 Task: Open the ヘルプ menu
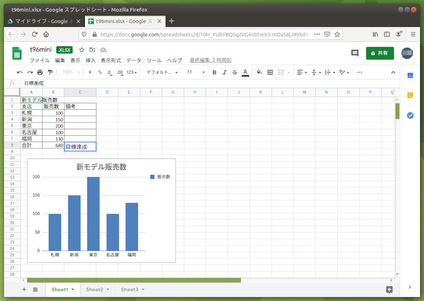coord(174,60)
